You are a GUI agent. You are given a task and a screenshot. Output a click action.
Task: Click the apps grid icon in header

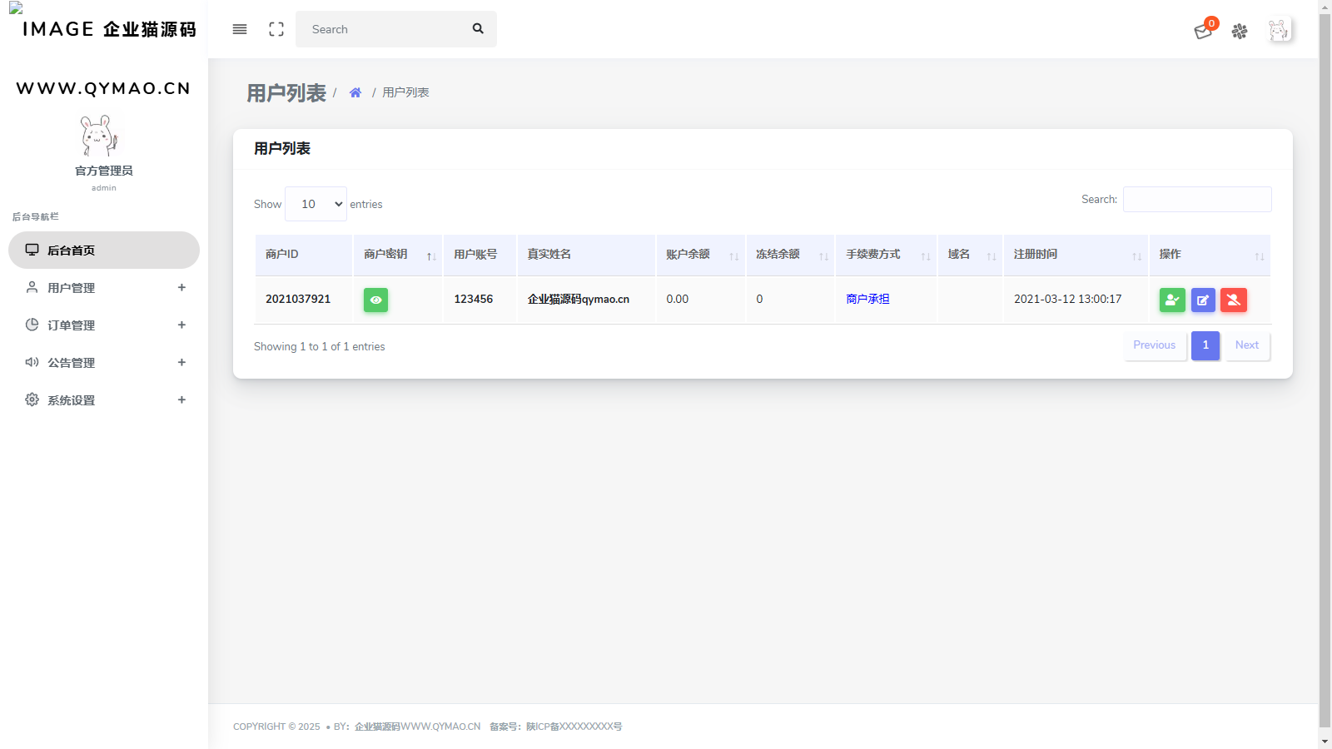click(1239, 31)
